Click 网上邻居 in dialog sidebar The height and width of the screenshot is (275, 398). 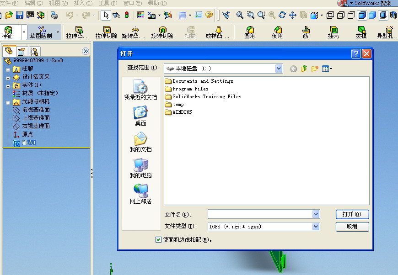point(140,194)
